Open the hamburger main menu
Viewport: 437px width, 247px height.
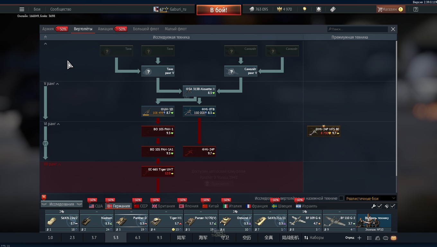[x=22, y=9]
